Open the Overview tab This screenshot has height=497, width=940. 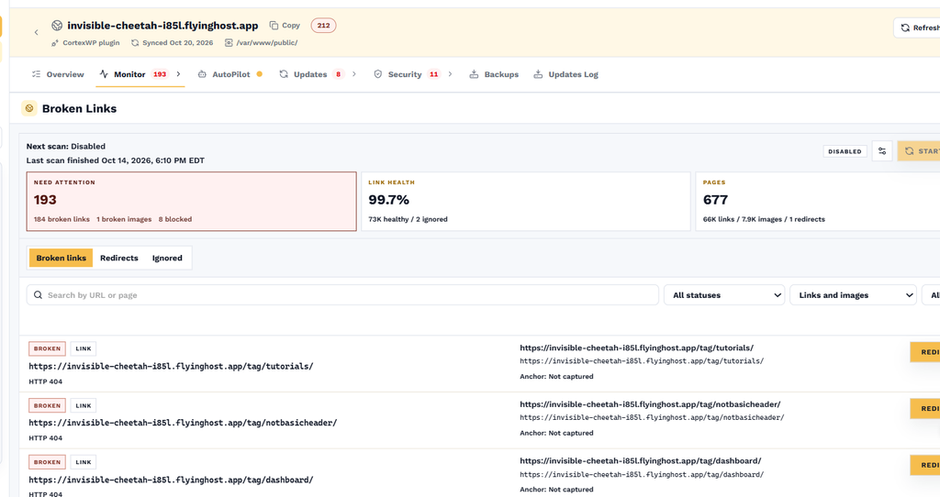pos(58,74)
